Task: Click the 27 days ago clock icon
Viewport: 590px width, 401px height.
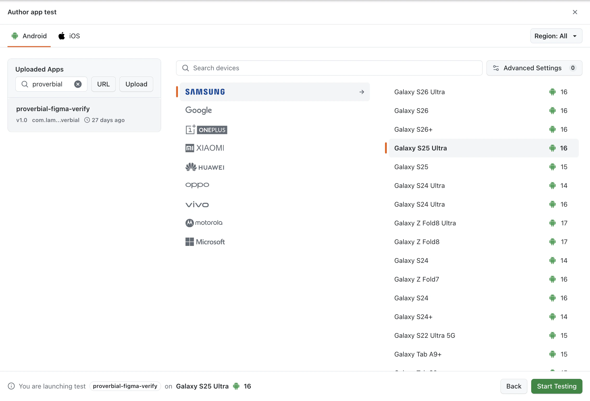Action: (87, 120)
